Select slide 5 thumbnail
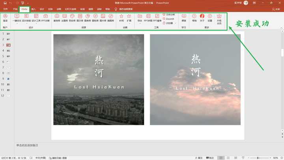Viewport: 284px width, 160px height. tap(8, 56)
